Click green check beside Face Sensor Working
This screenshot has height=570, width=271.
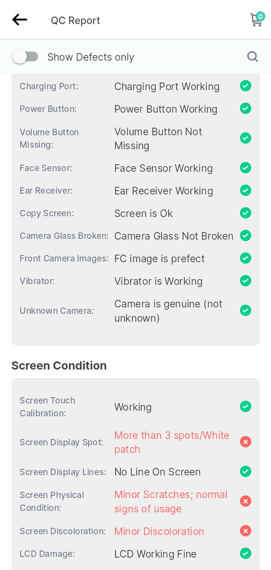tap(245, 168)
